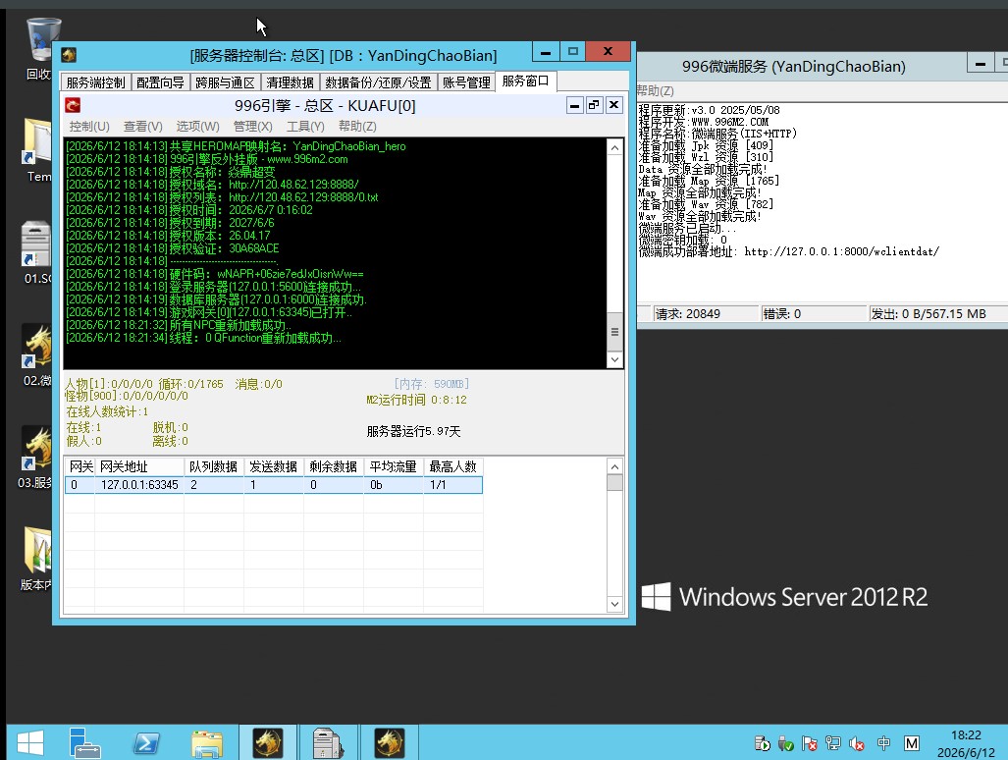Click log scrollbar down arrow

[614, 359]
